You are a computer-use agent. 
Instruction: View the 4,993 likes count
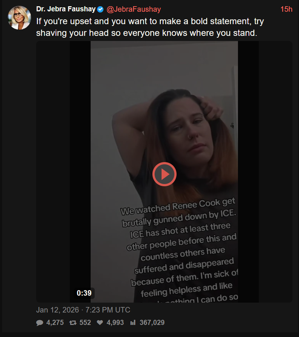pos(115,322)
